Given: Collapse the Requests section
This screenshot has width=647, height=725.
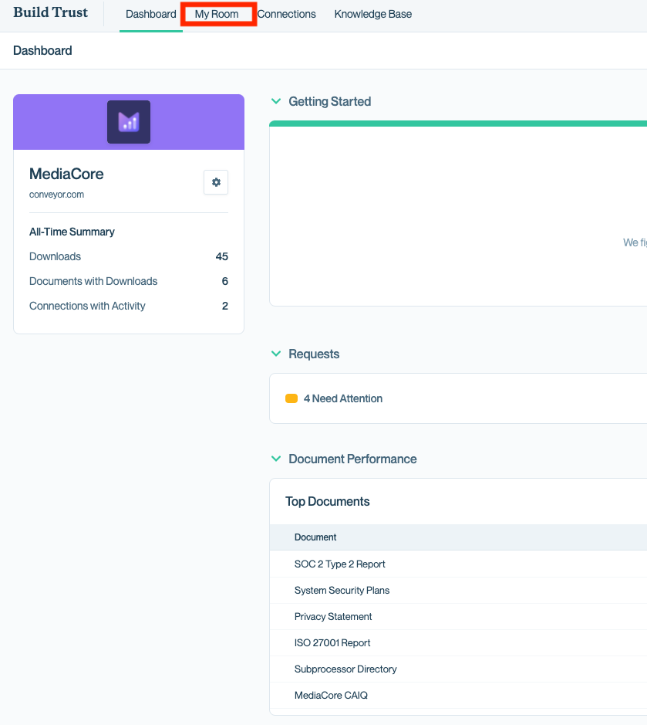Looking at the screenshot, I should 276,354.
